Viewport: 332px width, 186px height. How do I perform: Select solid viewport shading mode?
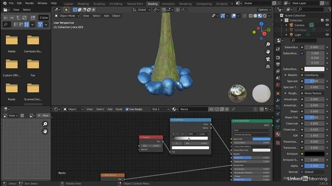click(255, 16)
